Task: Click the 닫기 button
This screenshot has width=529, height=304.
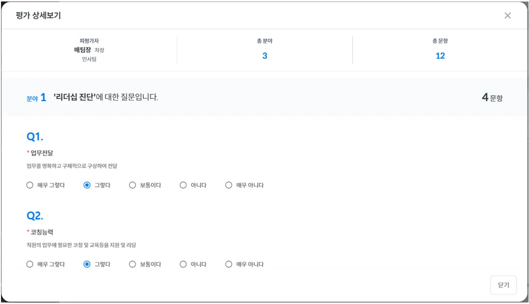Action: [x=503, y=285]
